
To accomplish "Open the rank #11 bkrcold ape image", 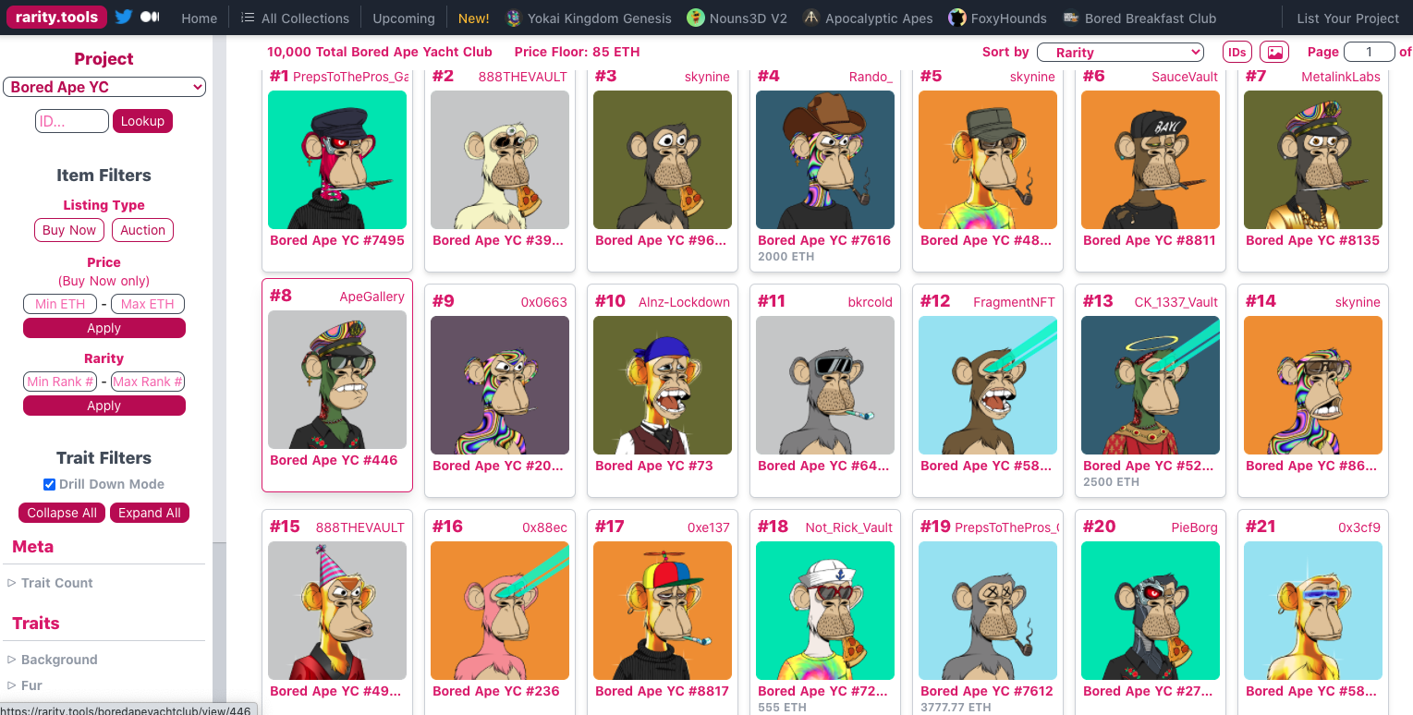I will 825,385.
